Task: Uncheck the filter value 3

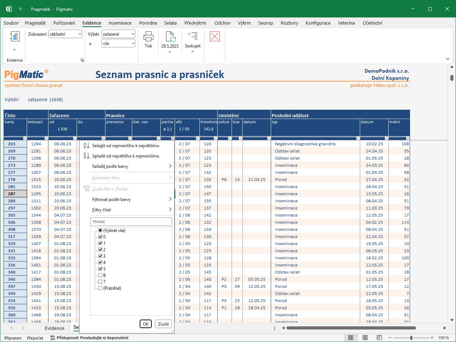Action: pyautogui.click(x=100, y=256)
